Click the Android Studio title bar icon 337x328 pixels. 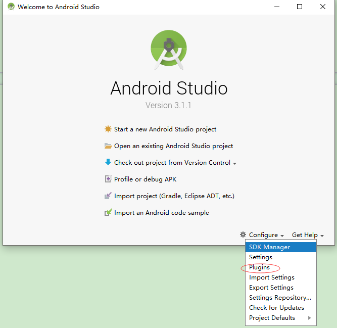(x=11, y=7)
